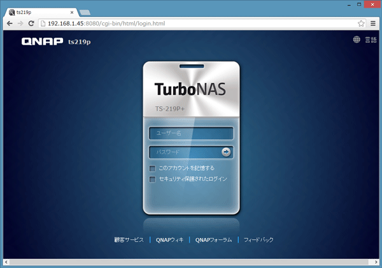The width and height of the screenshot is (382, 268).
Task: Click the browser back arrow
Action: (10, 24)
